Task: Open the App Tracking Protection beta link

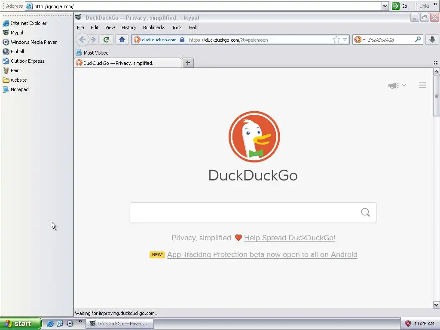Action: (x=263, y=254)
